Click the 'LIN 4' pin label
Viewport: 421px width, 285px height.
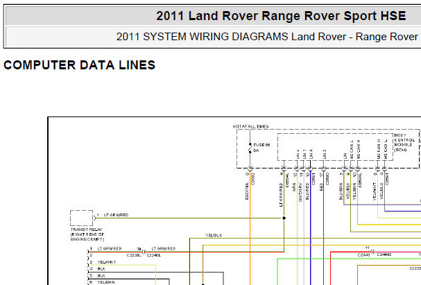pyautogui.click(x=311, y=155)
